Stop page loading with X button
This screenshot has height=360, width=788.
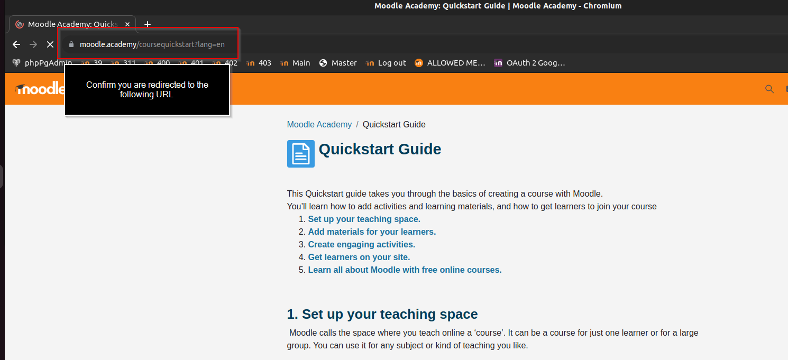pyautogui.click(x=50, y=44)
